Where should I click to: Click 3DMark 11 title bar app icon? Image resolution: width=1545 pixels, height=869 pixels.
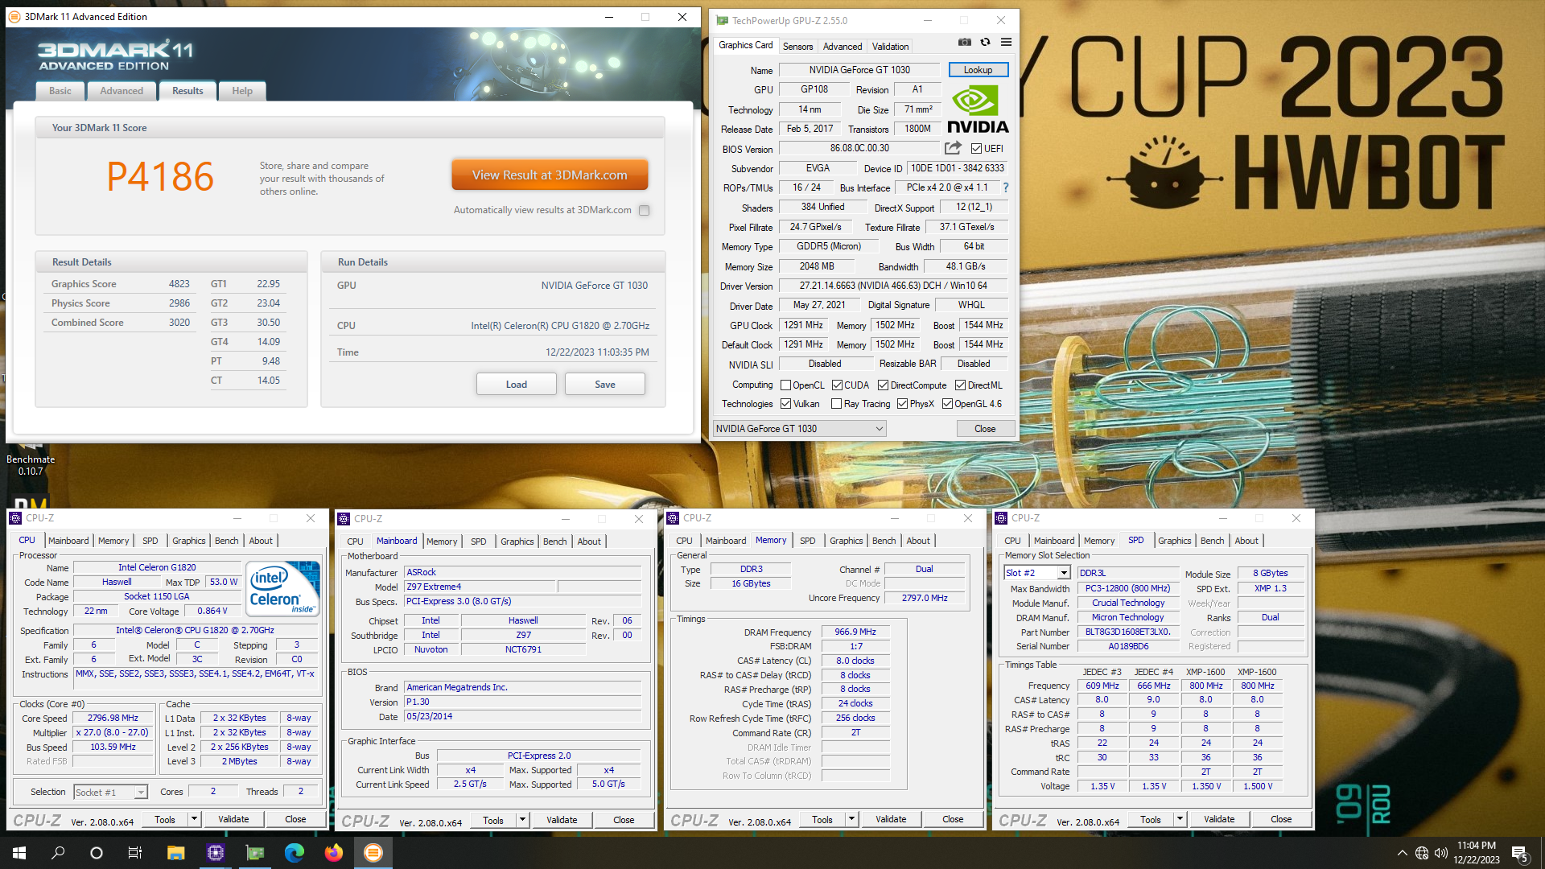(14, 17)
